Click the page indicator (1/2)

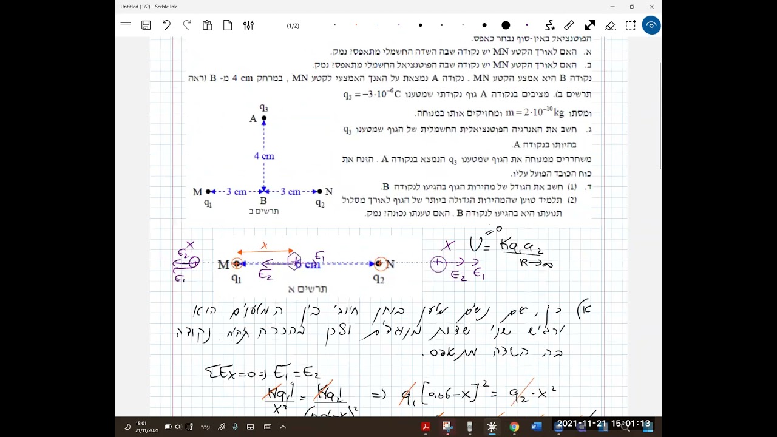click(293, 25)
